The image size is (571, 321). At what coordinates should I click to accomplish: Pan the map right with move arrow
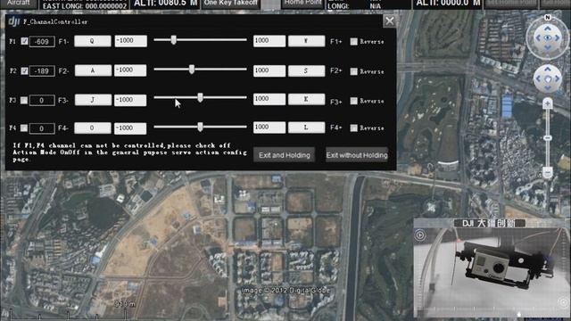coord(557,79)
